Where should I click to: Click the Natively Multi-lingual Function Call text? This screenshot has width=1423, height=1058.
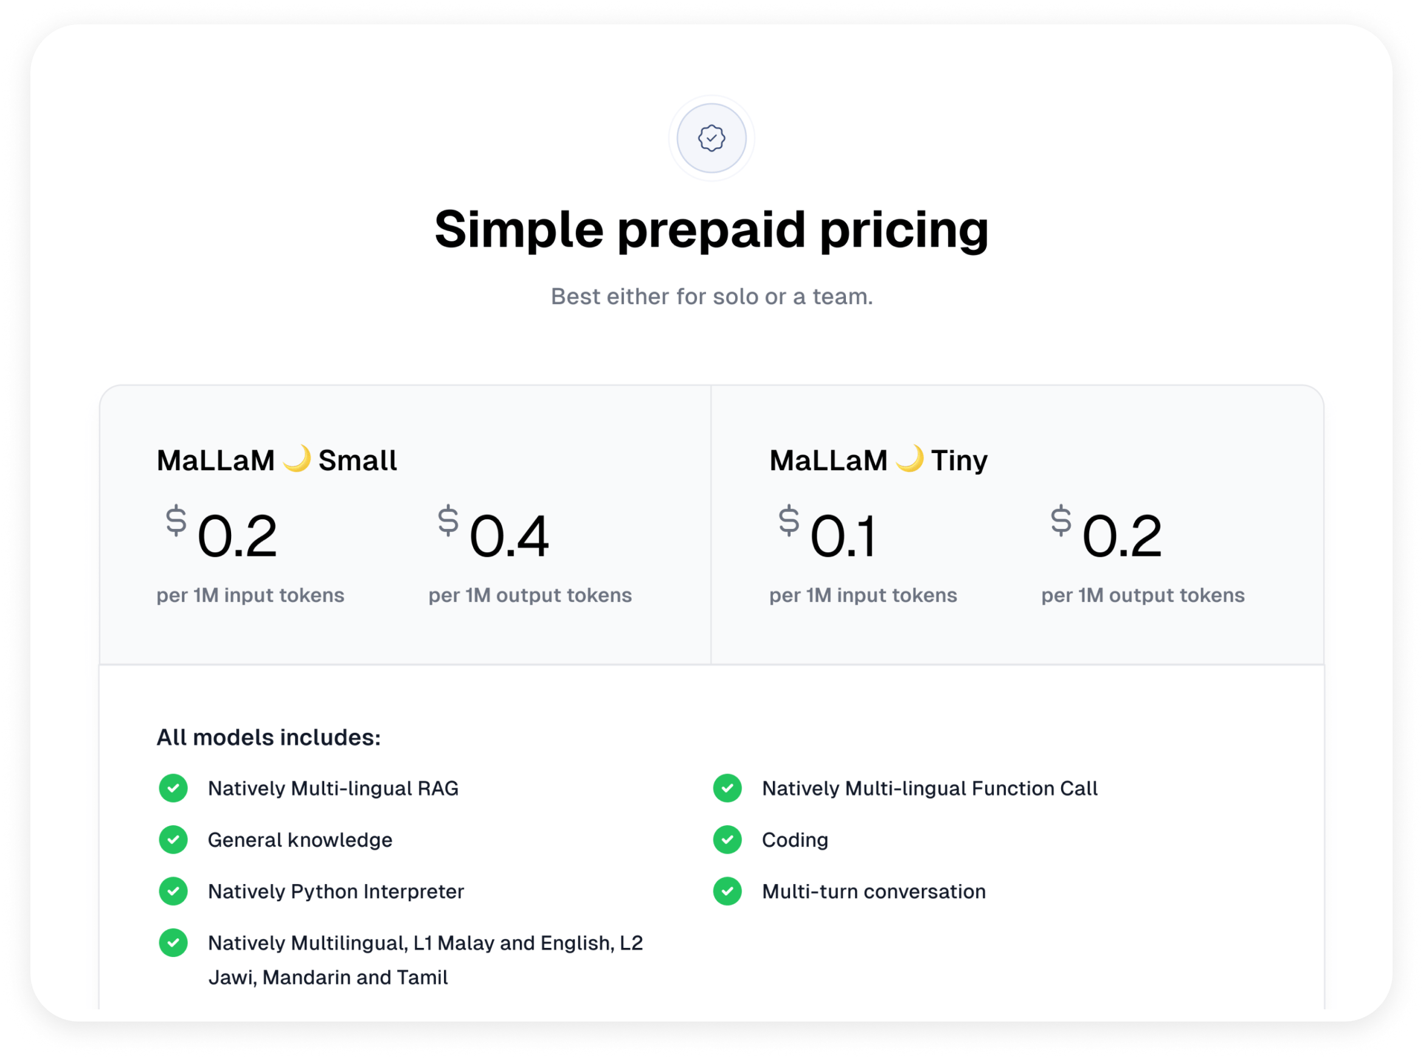click(x=929, y=789)
